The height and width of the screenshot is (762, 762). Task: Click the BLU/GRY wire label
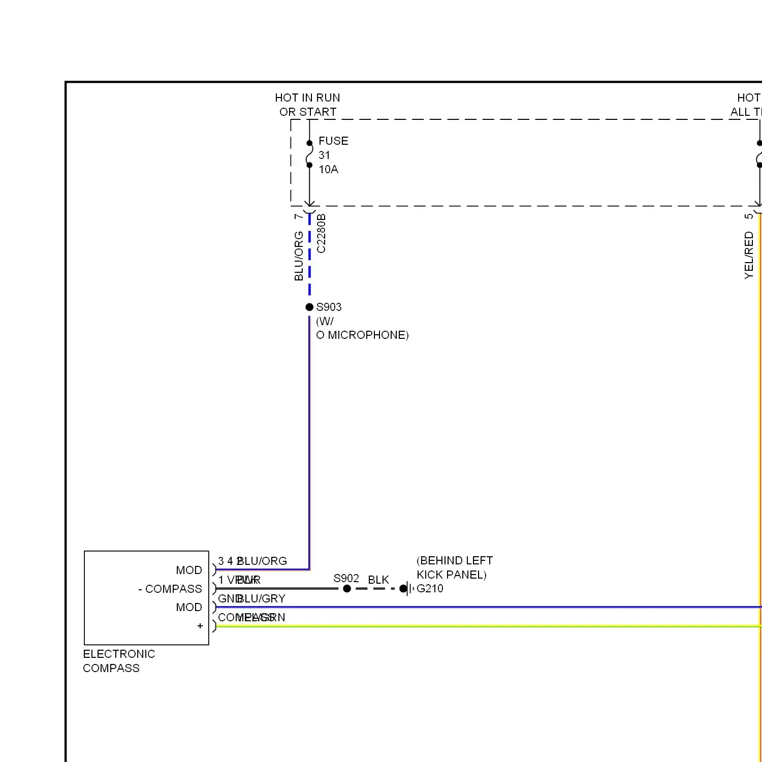(261, 598)
